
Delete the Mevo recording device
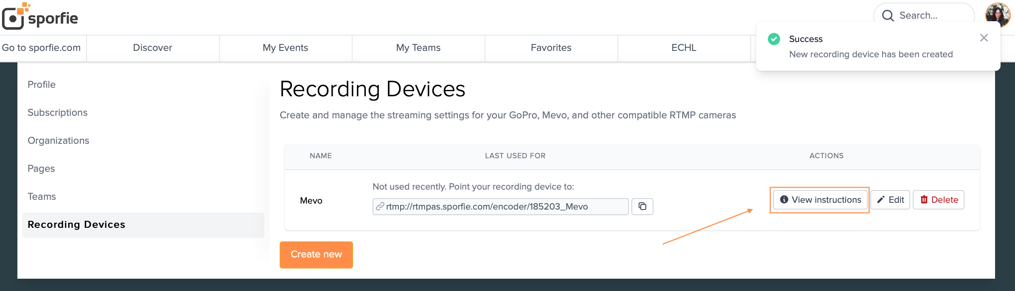(x=939, y=200)
